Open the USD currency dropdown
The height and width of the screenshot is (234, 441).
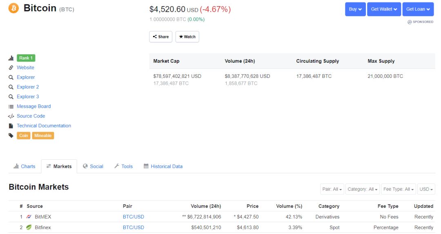(426, 189)
